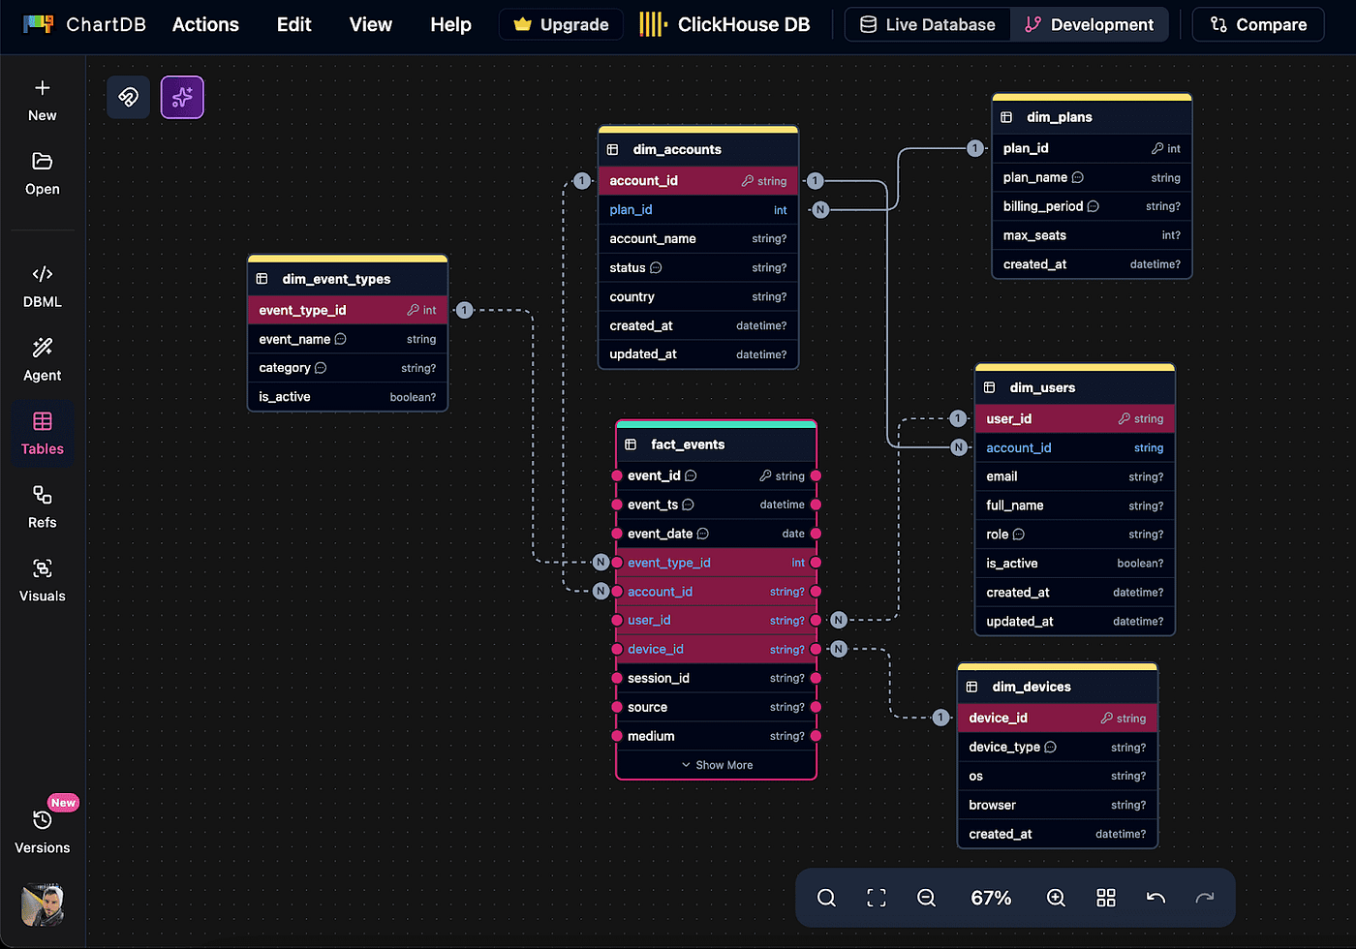Open the DBML editor from sidebar
1356x949 pixels.
pyautogui.click(x=43, y=287)
